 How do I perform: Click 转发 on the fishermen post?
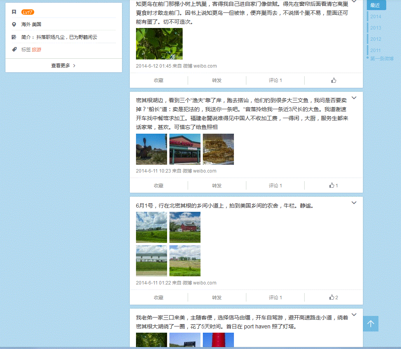point(217,185)
